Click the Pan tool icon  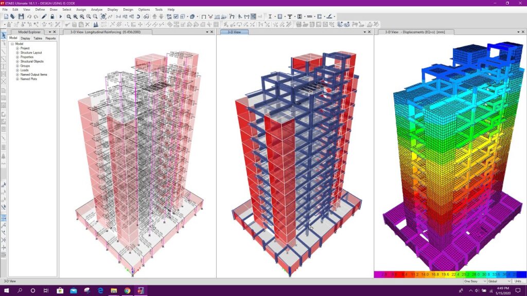103,16
